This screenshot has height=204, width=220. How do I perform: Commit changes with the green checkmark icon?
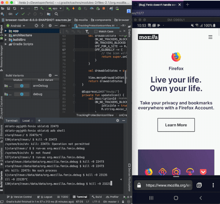click(x=23, y=14)
